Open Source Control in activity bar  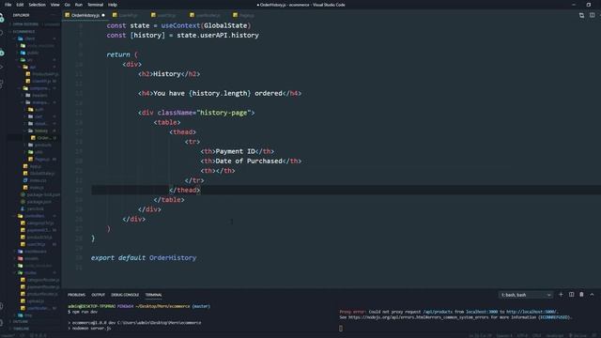pyautogui.click(x=2, y=53)
